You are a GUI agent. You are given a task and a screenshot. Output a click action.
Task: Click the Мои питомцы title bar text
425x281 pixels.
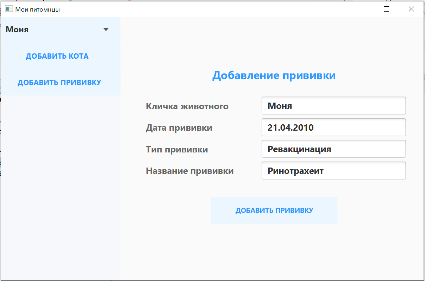pyautogui.click(x=37, y=9)
